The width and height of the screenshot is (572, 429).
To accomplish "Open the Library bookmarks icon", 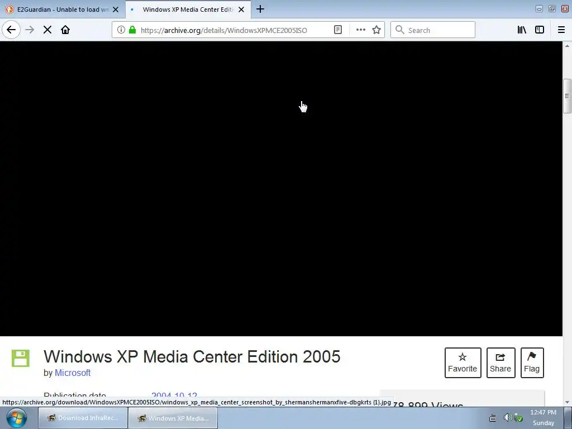I will [522, 30].
